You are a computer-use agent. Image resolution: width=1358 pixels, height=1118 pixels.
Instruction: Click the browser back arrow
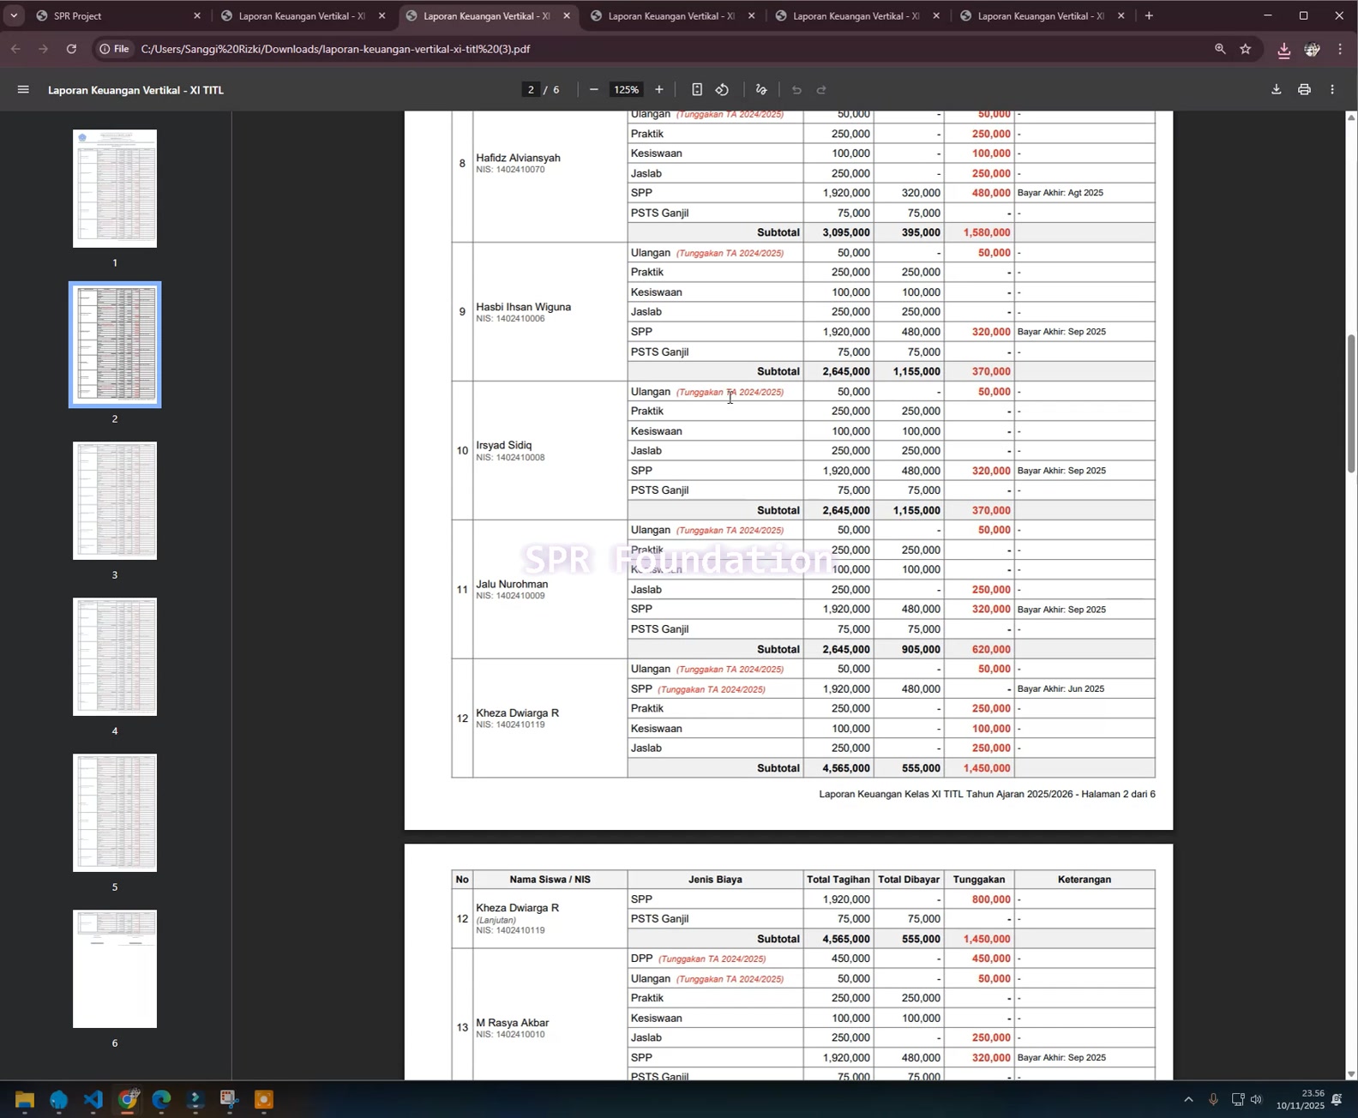point(15,49)
